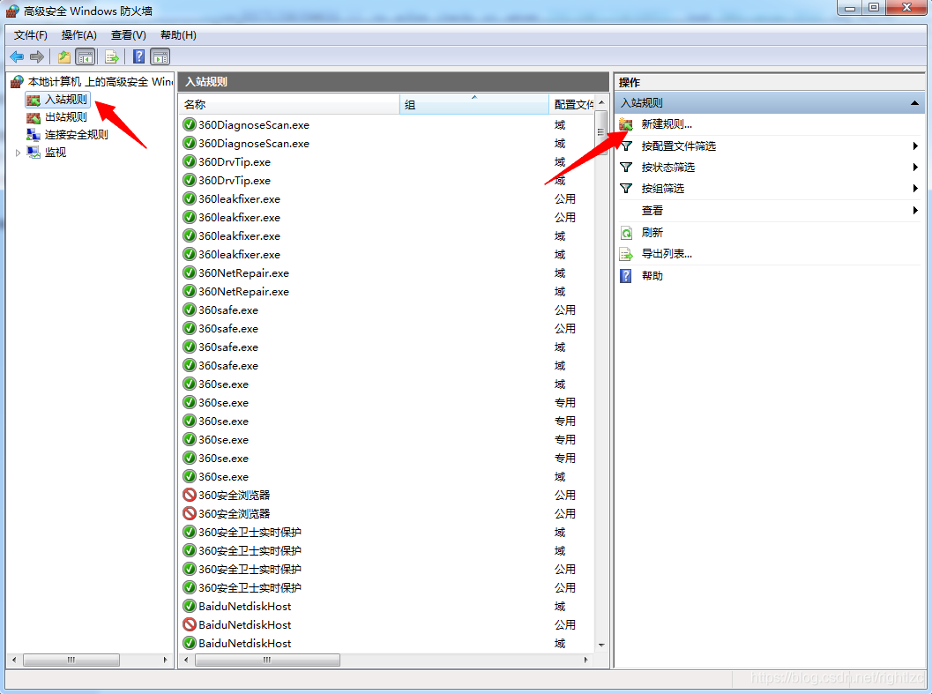Toggle the show/hide action pane icon

tap(160, 57)
